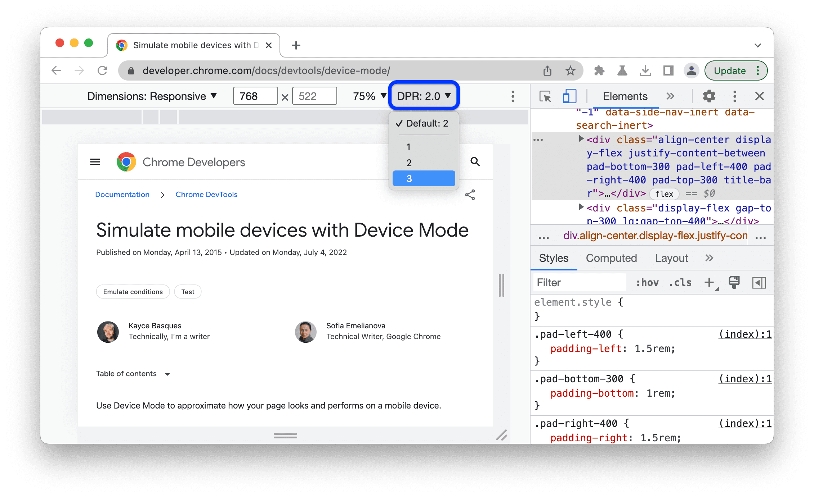Click the hamburger menu icon on the page
Screen dimensions: 814x497
[x=95, y=161]
